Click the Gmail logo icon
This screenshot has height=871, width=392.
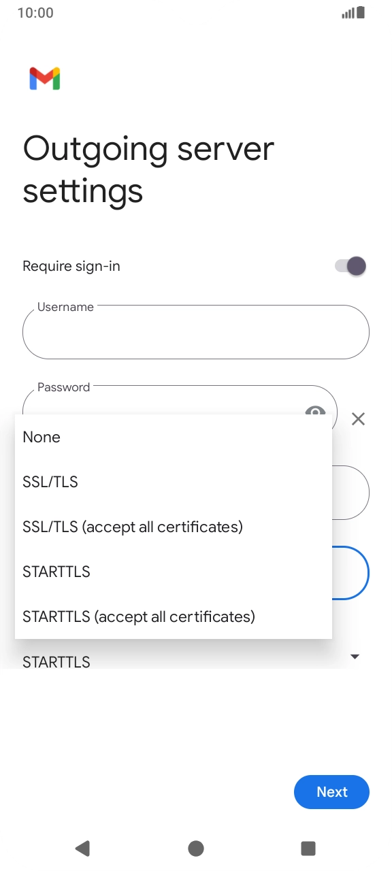(x=45, y=78)
